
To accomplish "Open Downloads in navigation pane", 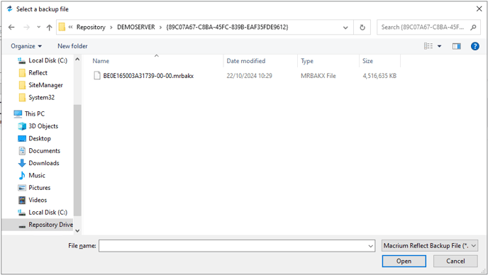I will pyautogui.click(x=43, y=163).
